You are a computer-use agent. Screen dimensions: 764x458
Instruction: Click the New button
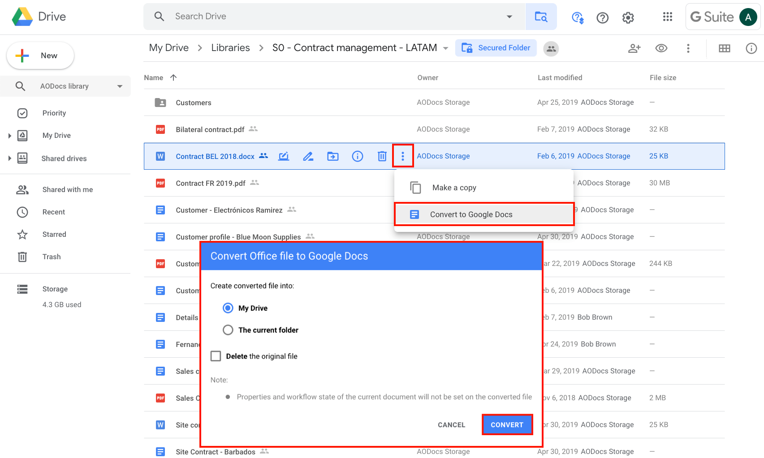pyautogui.click(x=40, y=56)
